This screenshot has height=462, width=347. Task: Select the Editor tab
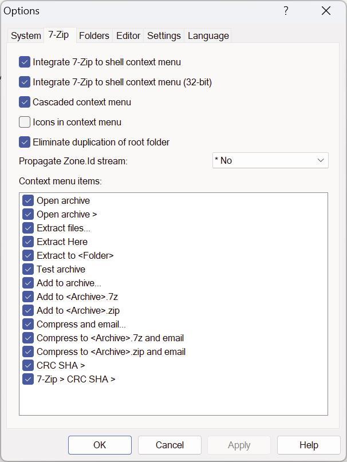pos(128,35)
